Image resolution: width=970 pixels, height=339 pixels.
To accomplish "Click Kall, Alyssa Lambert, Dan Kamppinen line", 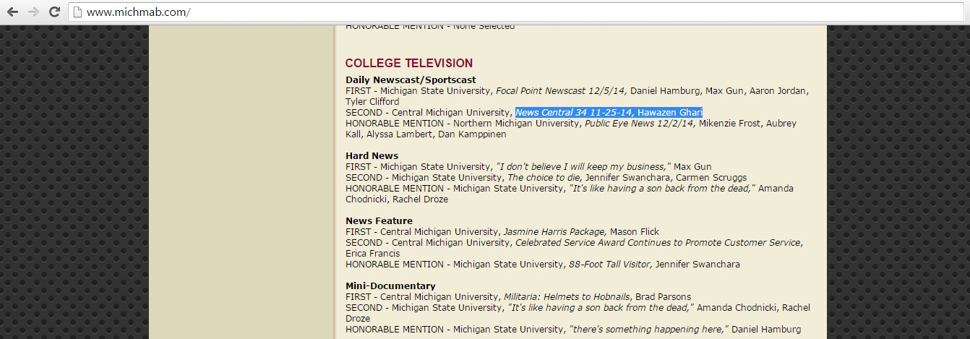I will (426, 134).
